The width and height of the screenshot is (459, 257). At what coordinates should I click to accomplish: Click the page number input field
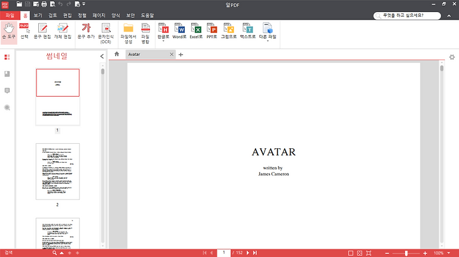[x=224, y=253]
